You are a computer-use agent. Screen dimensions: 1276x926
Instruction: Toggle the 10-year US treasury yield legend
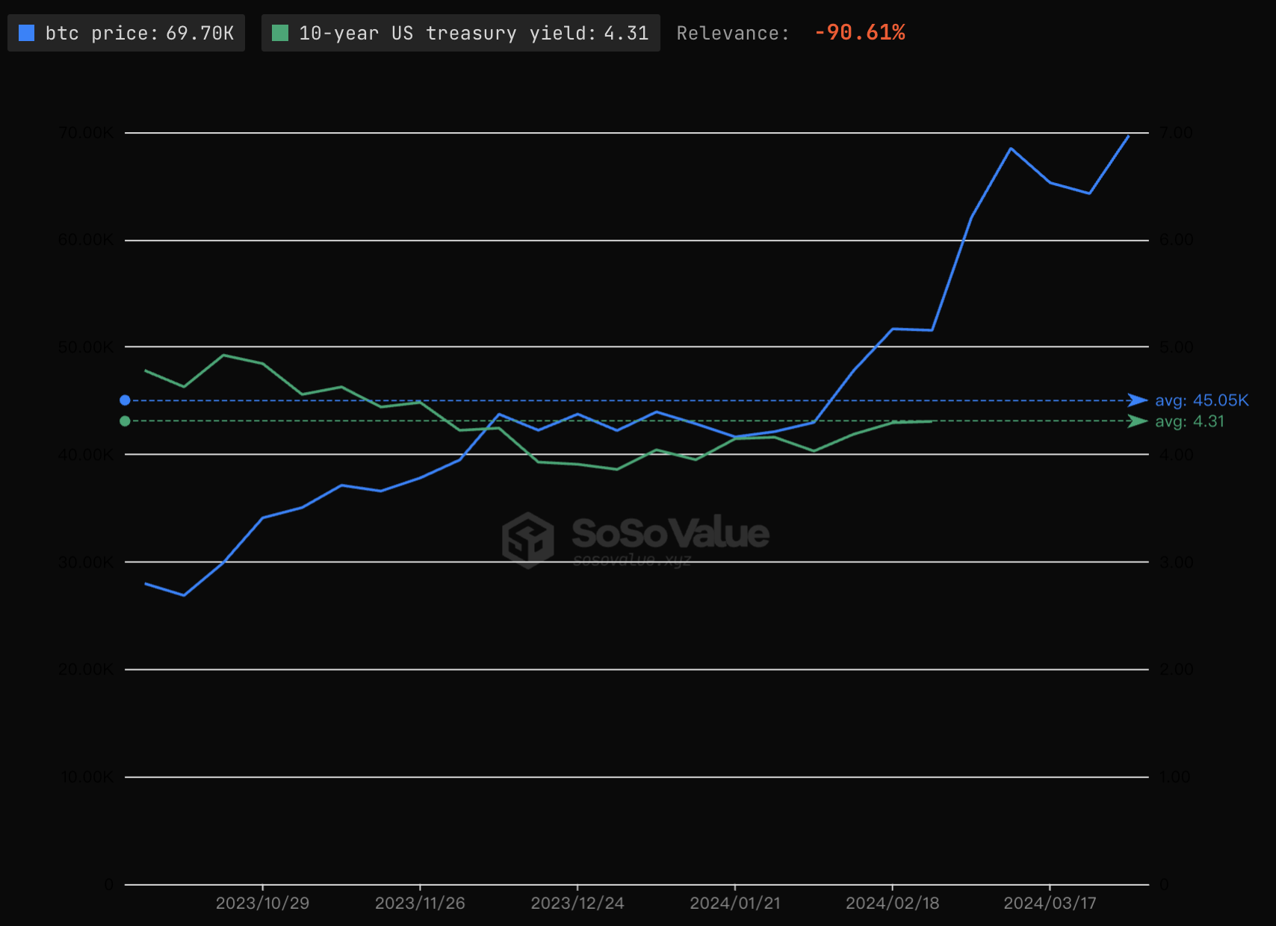(460, 33)
